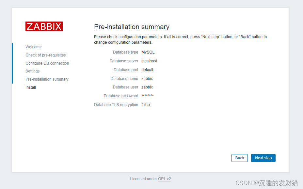Click the localhost database server value
The image size is (303, 189).
149,61
